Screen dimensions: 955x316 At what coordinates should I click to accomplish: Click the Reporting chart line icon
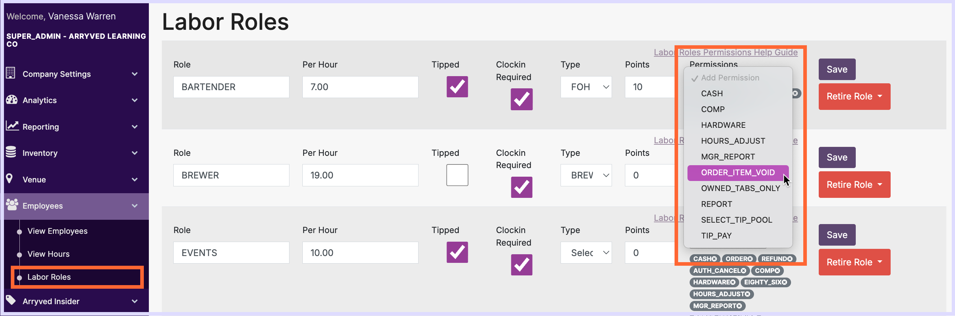pyautogui.click(x=12, y=126)
